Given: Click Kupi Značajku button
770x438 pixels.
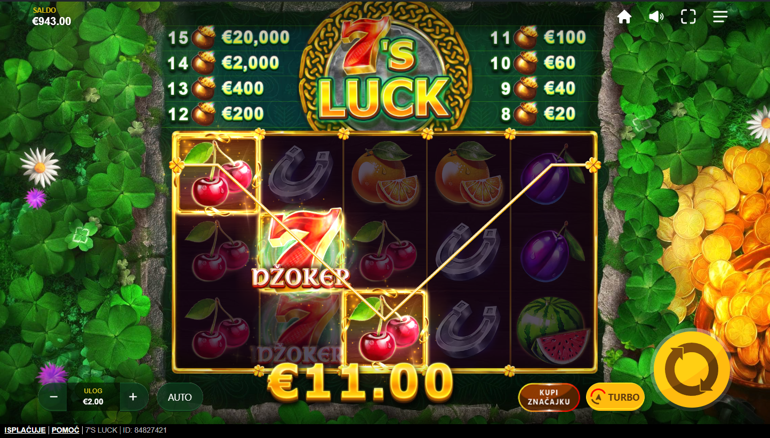Looking at the screenshot, I should 549,397.
